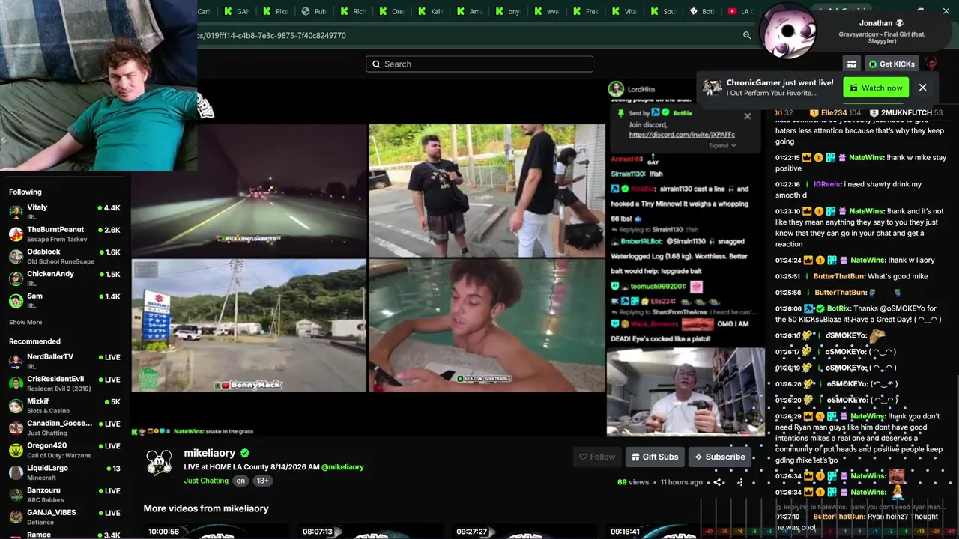Open the Just Chatting category link
This screenshot has width=959, height=539.
pyautogui.click(x=206, y=481)
